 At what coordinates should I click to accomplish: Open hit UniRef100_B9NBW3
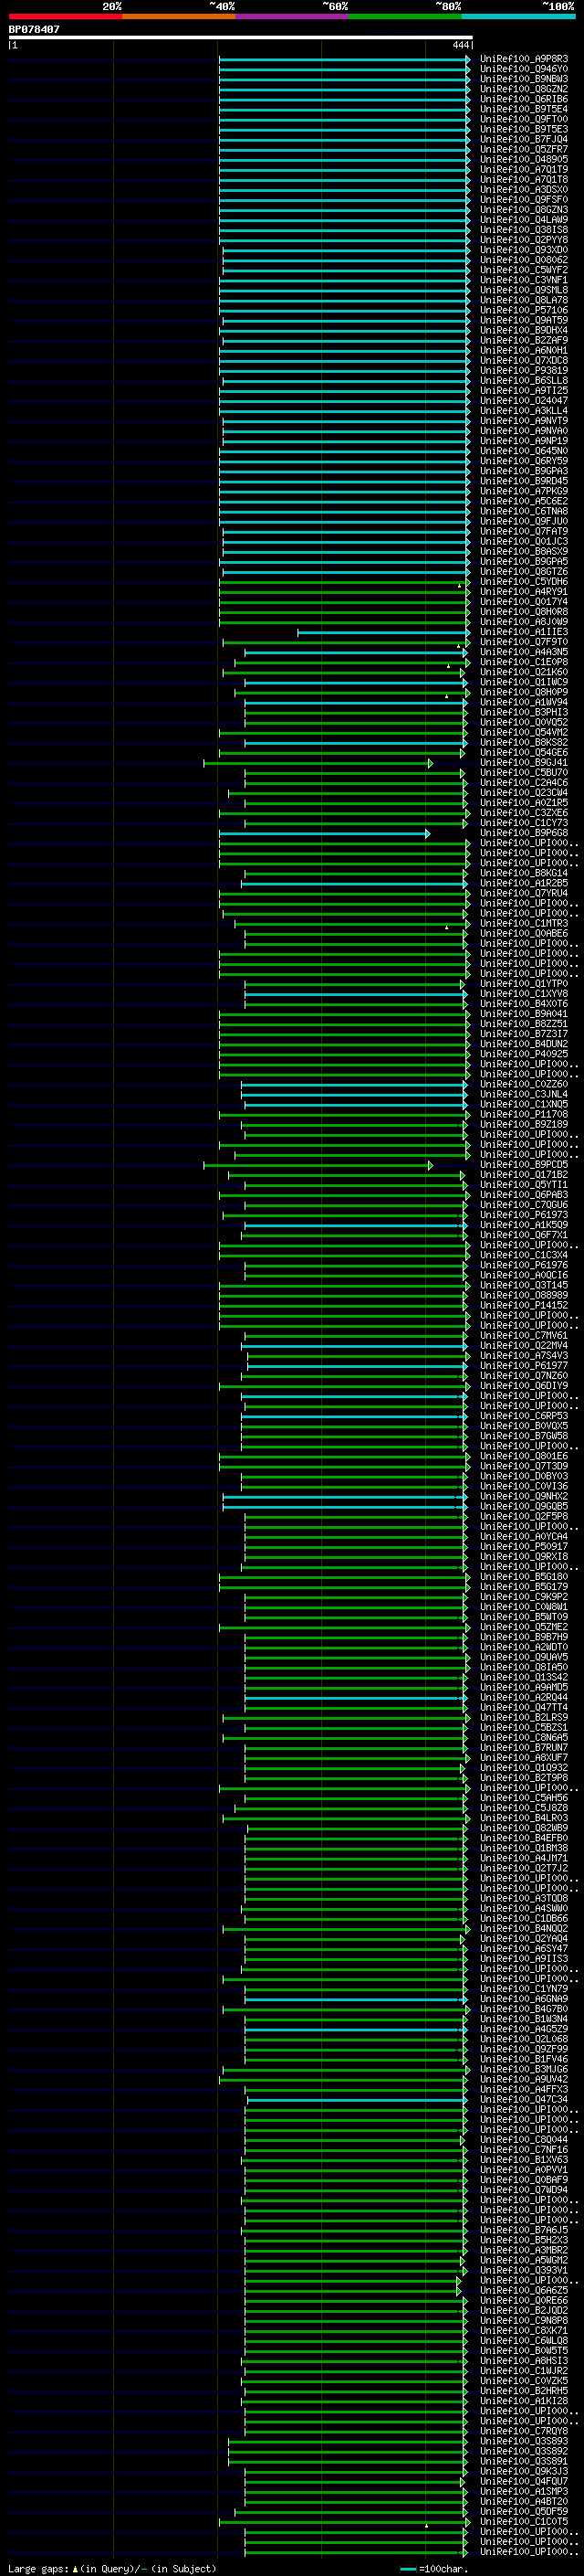[x=524, y=79]
